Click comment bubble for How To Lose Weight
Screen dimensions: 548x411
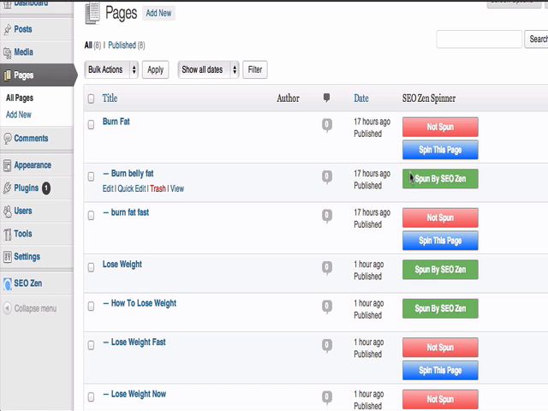(x=327, y=307)
